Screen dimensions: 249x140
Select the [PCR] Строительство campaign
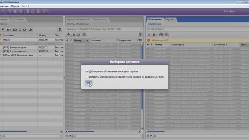pyautogui.click(x=32, y=51)
